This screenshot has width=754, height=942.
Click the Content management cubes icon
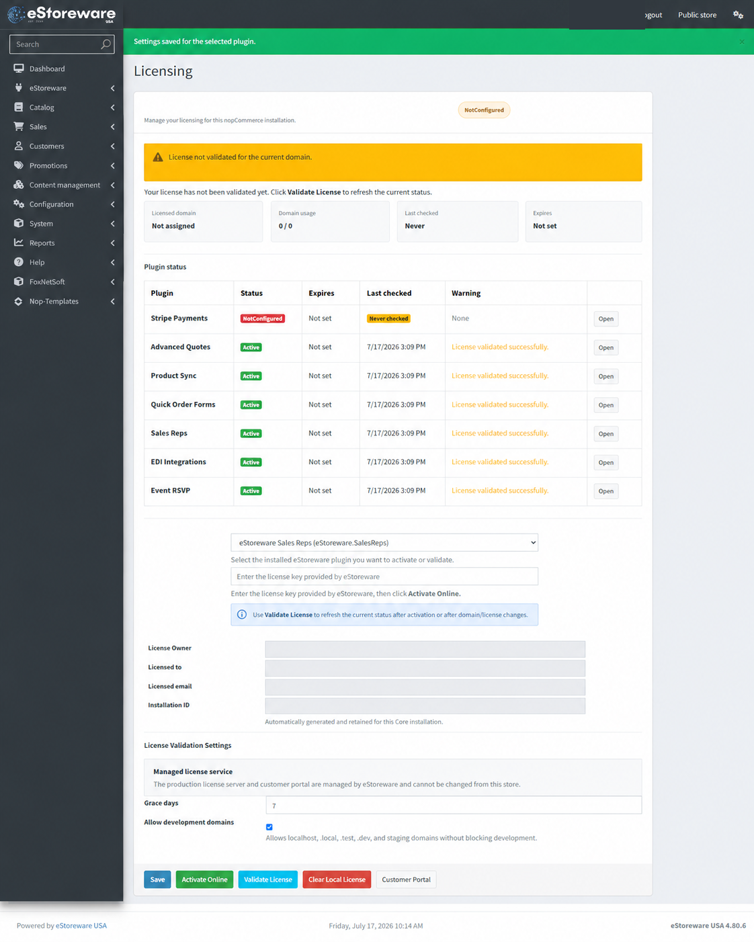click(x=19, y=185)
